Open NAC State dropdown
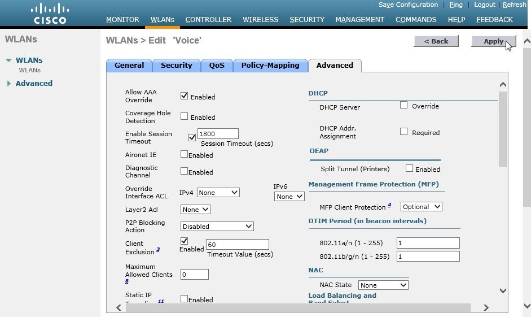531x317 pixels. (383, 285)
